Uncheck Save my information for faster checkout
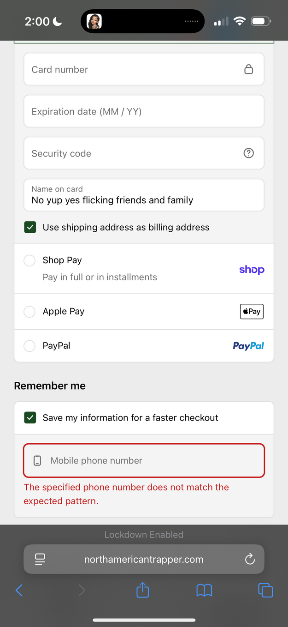 [30, 418]
